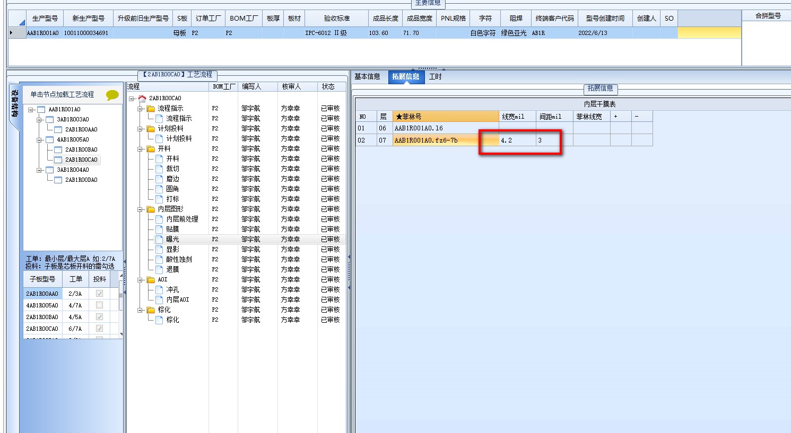791x433 pixels.
Task: Click the home icon beside 2AB1R00CA0 root
Action: click(142, 98)
